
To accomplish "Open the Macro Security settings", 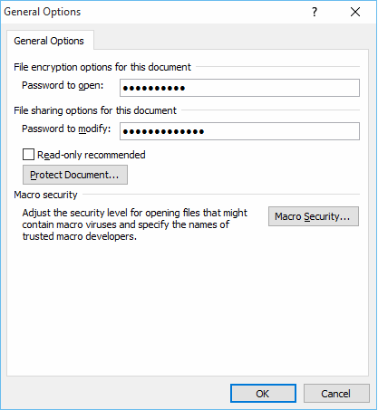I will tap(314, 216).
